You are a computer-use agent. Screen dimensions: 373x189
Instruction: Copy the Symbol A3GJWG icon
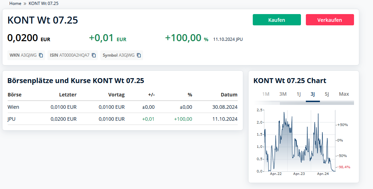click(139, 55)
